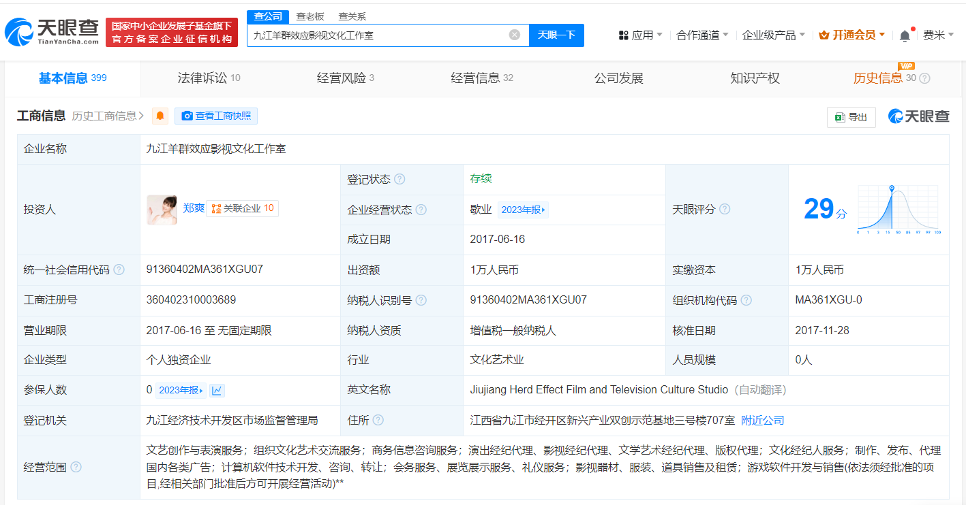Open the 知识产权 tab
This screenshot has height=505, width=966.
[x=755, y=78]
